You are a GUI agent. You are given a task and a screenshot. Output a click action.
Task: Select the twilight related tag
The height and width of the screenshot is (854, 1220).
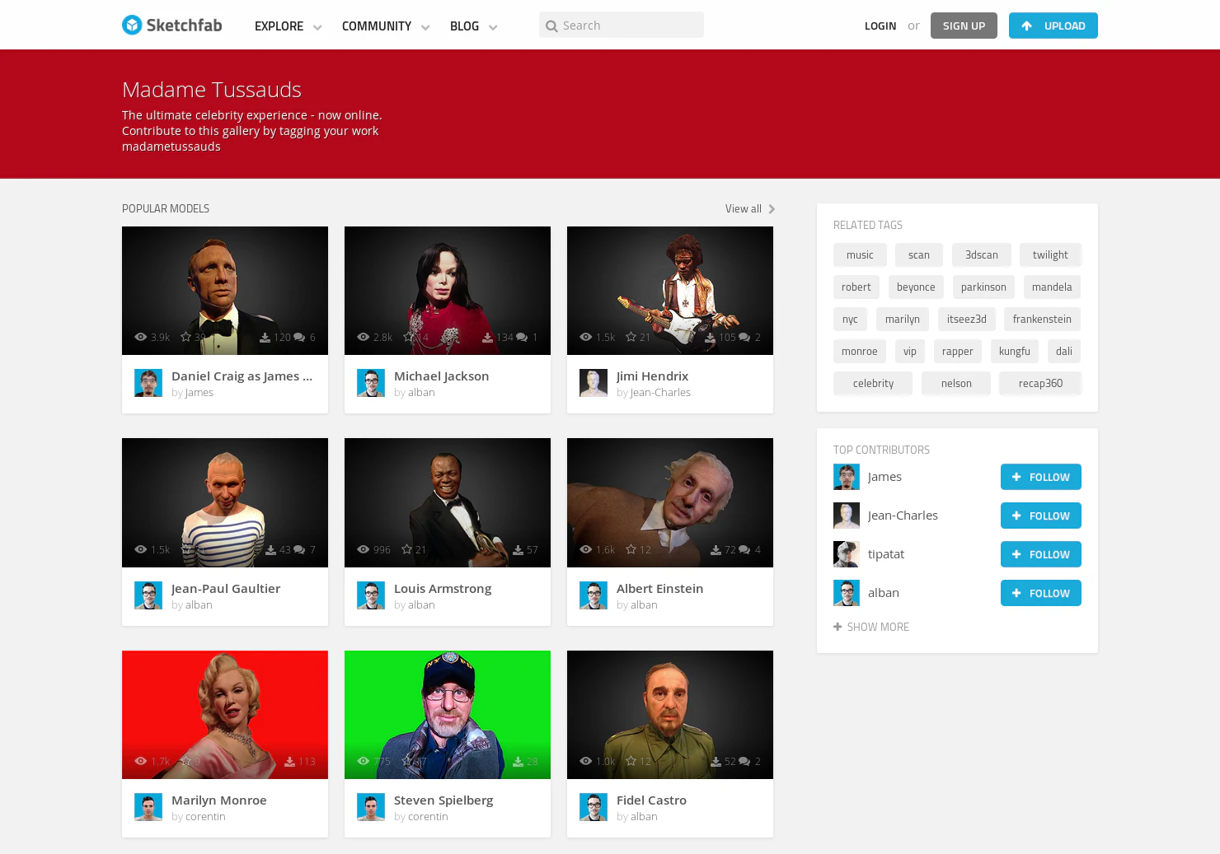click(1050, 254)
